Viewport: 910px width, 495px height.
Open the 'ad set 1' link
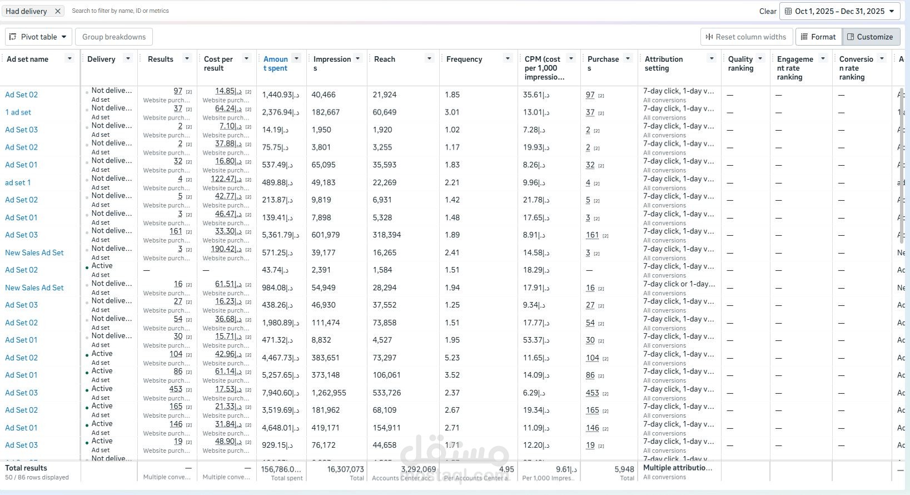pos(18,182)
